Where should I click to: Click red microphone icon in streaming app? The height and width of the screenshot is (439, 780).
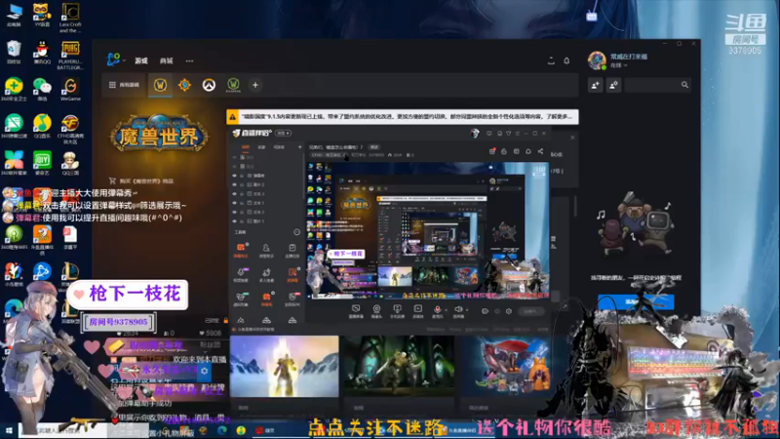pos(437,310)
